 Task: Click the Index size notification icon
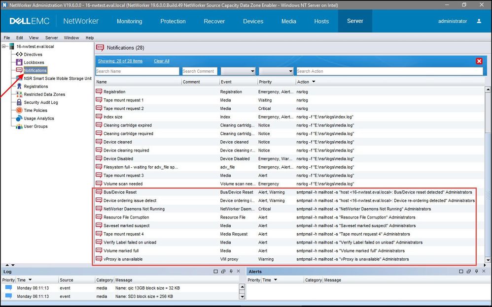pos(99,117)
